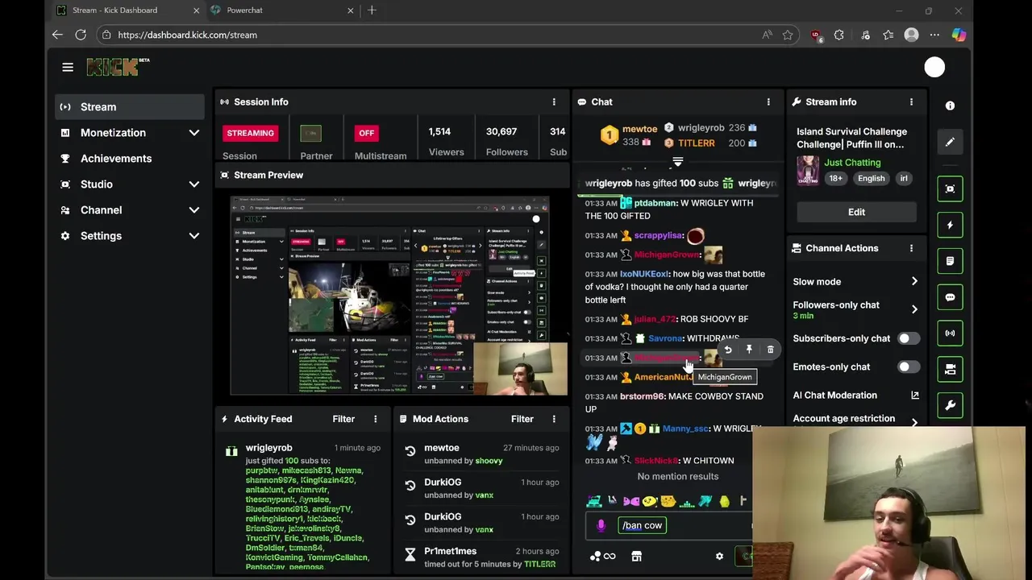Click the Manny_ssc username in chat
The image size is (1032, 580).
[685, 429]
